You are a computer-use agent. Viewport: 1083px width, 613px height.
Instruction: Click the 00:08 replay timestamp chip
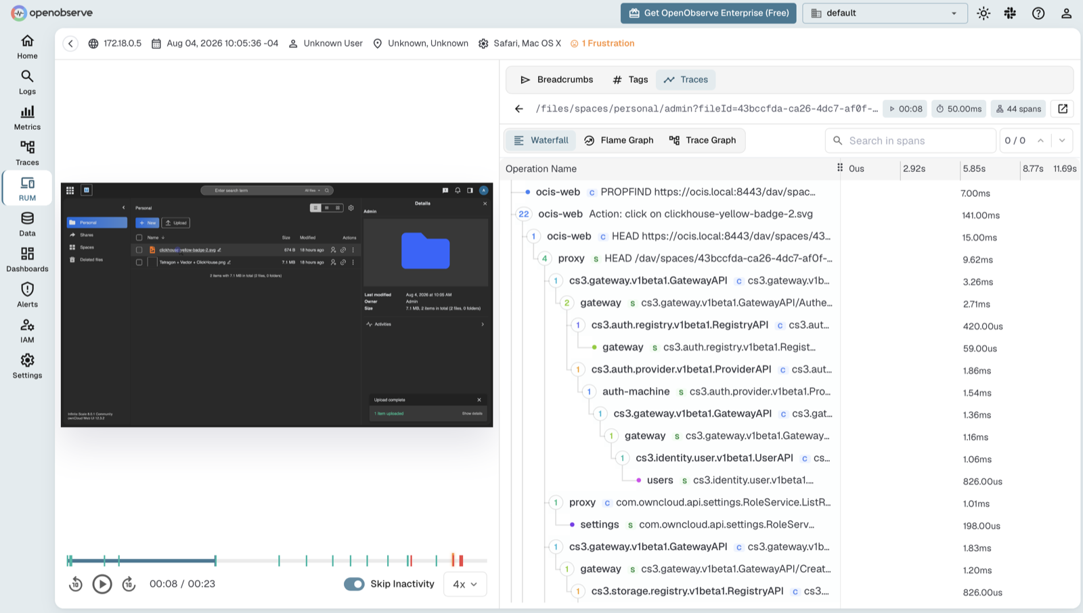coord(906,109)
